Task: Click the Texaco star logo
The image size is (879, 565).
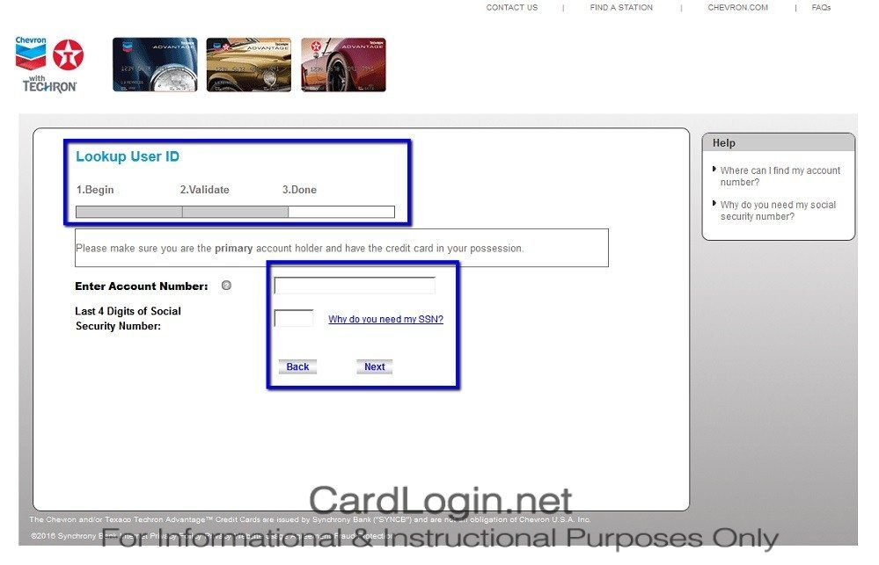Action: [x=68, y=55]
